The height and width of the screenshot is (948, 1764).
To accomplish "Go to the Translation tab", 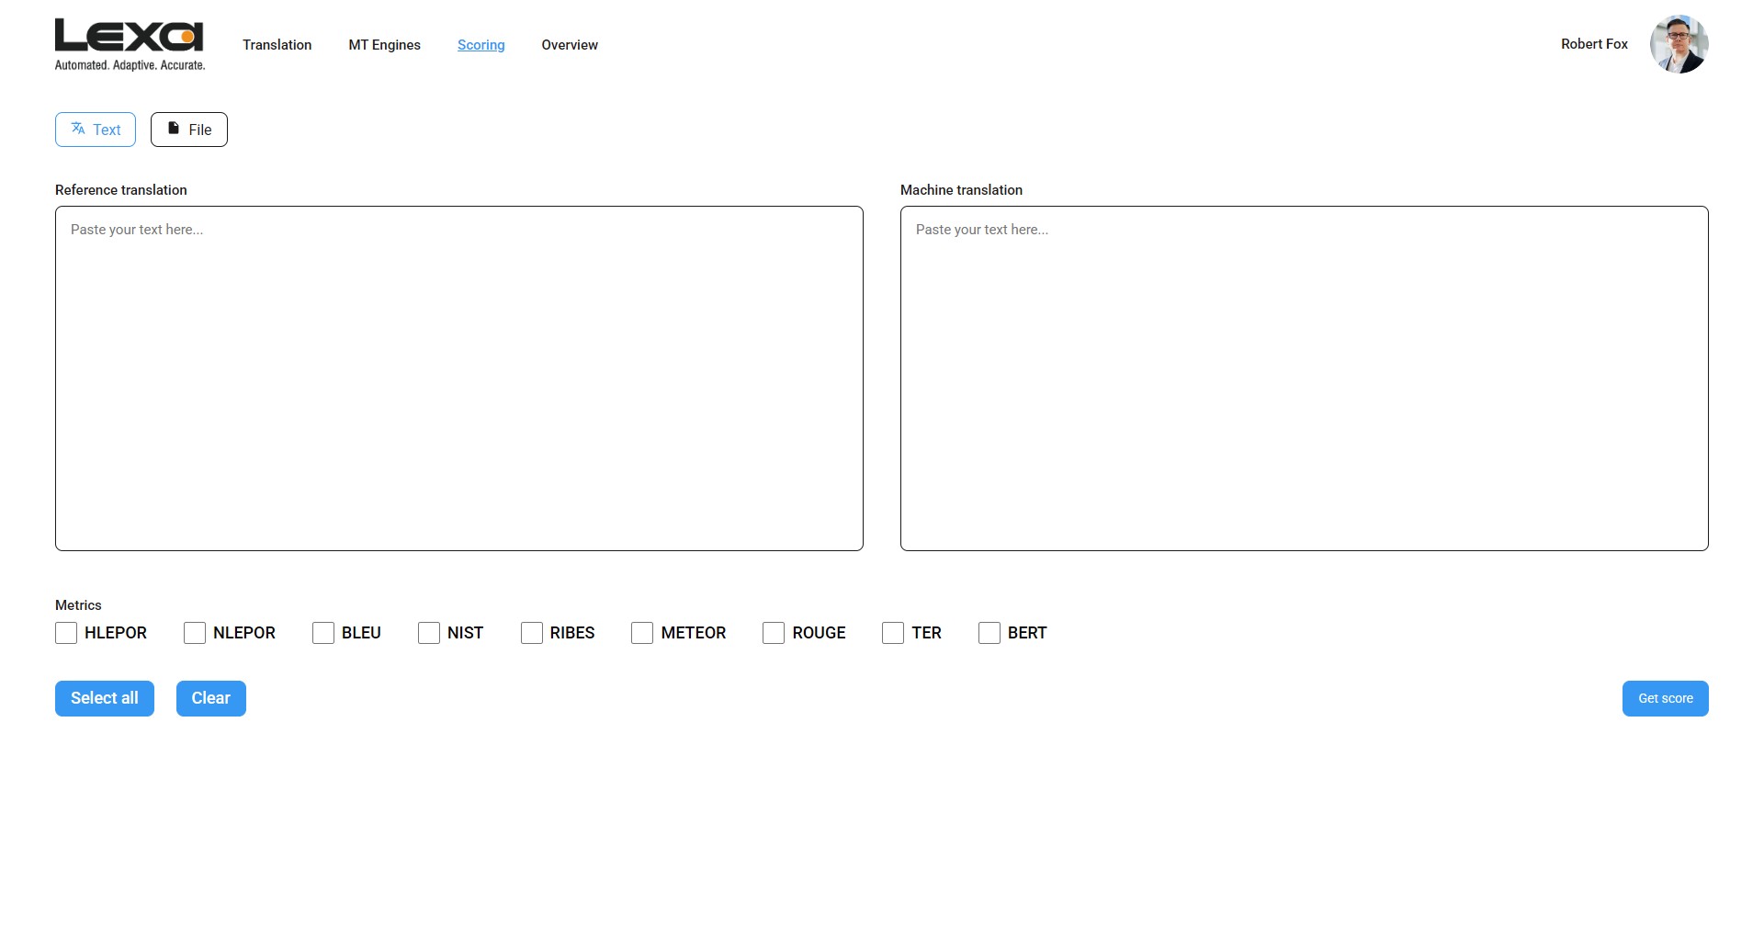I will pyautogui.click(x=277, y=45).
